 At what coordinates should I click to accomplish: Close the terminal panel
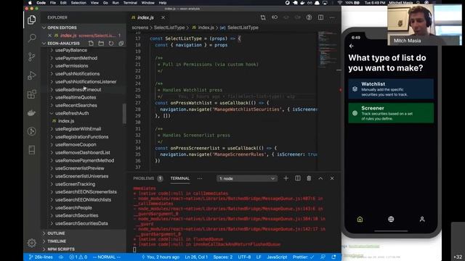coord(332,178)
